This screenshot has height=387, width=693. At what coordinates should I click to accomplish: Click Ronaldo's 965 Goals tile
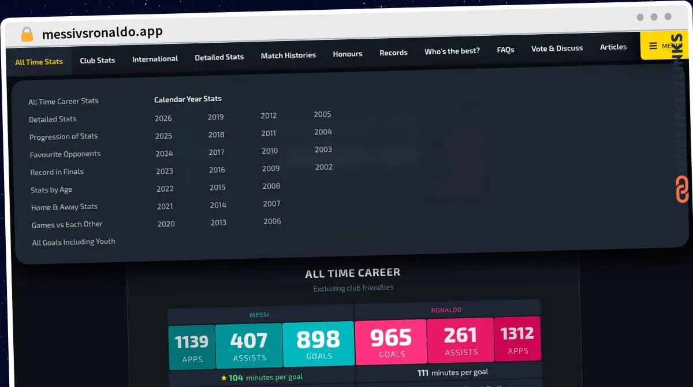tap(391, 342)
